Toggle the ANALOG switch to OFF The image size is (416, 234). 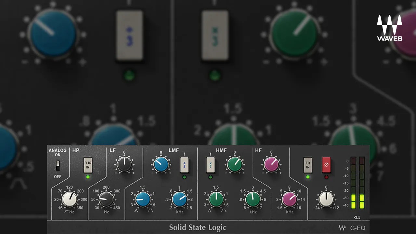[x=58, y=166]
